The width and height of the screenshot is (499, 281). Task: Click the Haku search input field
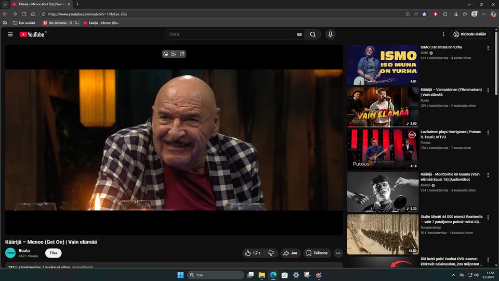(x=229, y=34)
